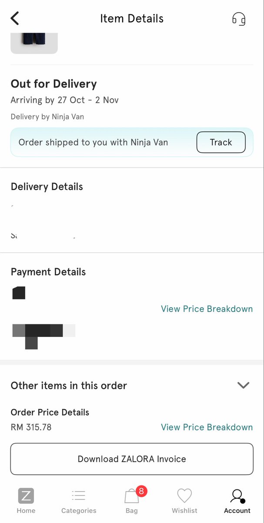Tap the back arrow icon

coord(15,18)
